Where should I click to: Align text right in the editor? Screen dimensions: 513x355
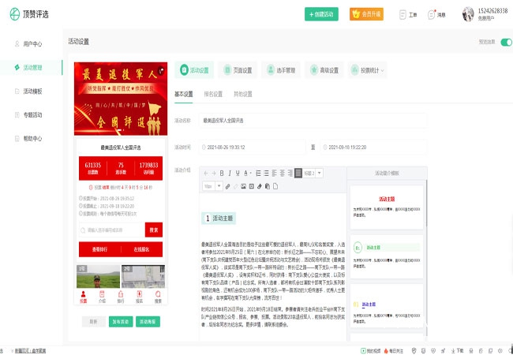coord(290,174)
